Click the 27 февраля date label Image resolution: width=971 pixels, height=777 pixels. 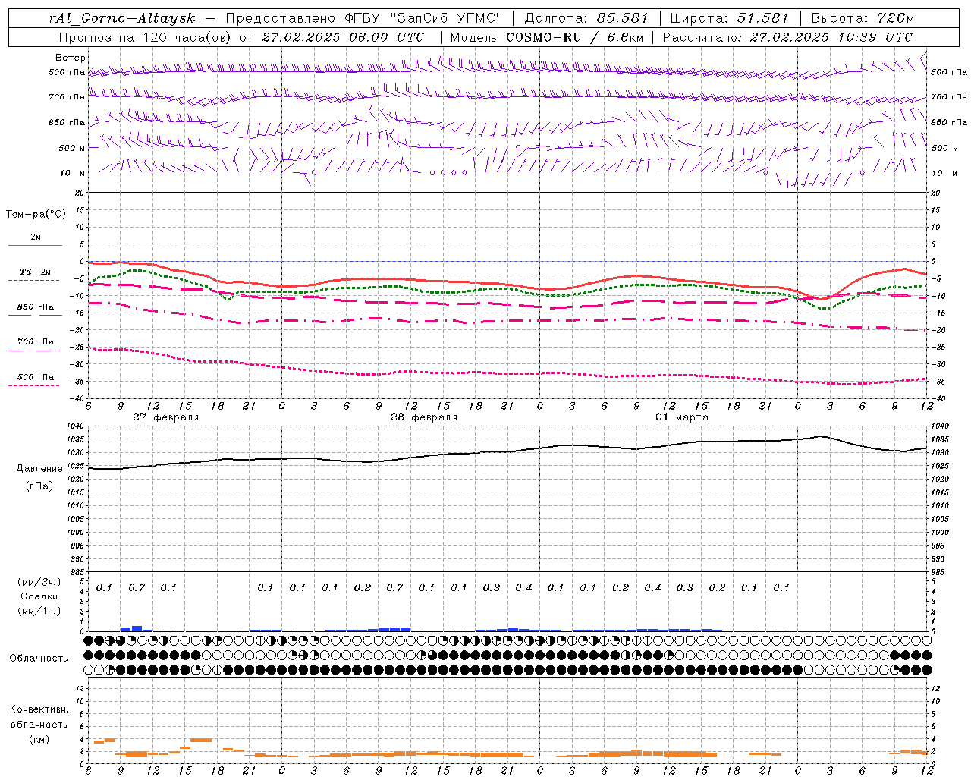coord(165,417)
